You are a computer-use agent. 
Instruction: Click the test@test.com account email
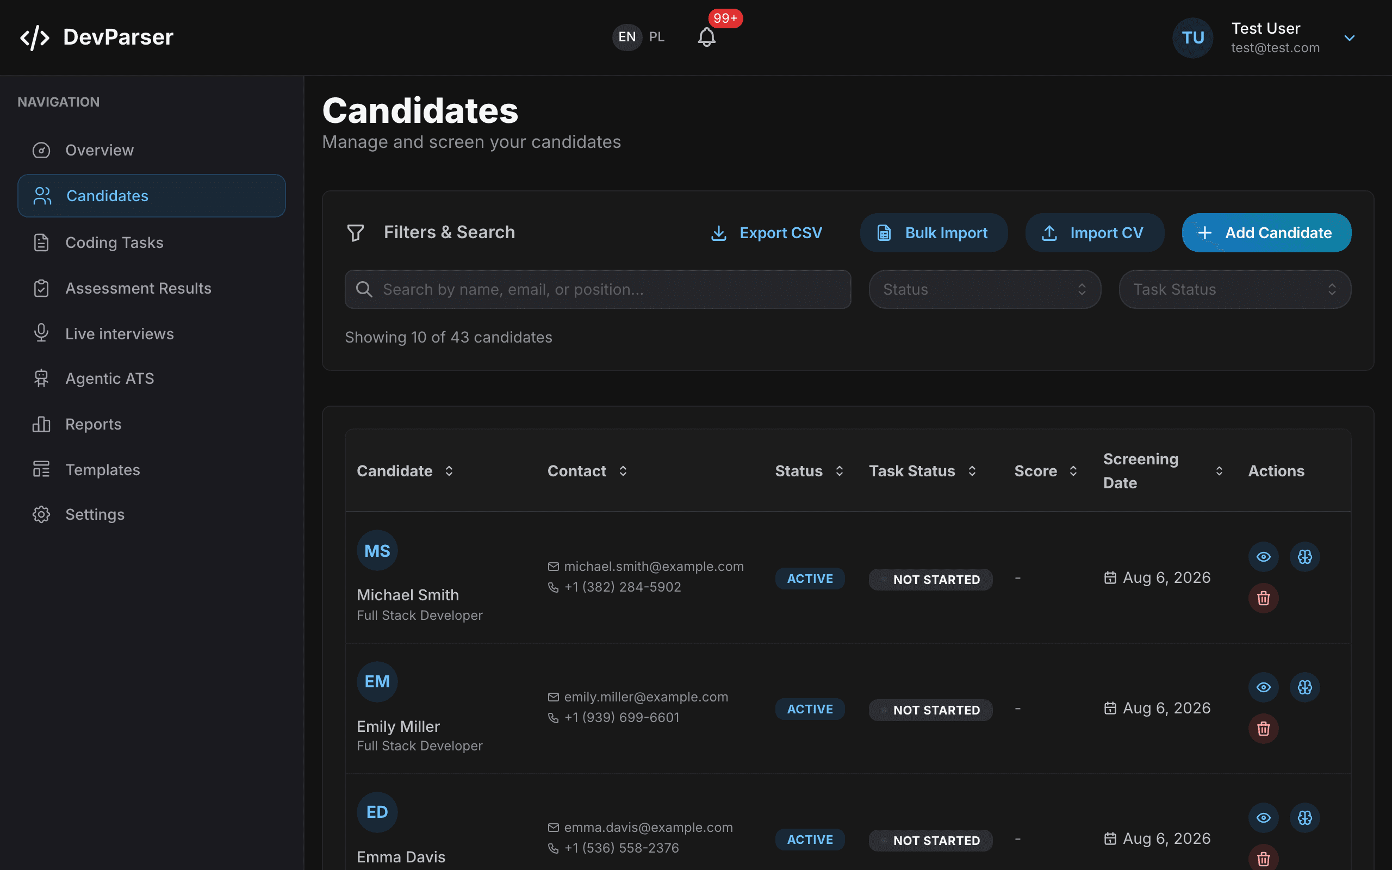(x=1275, y=48)
